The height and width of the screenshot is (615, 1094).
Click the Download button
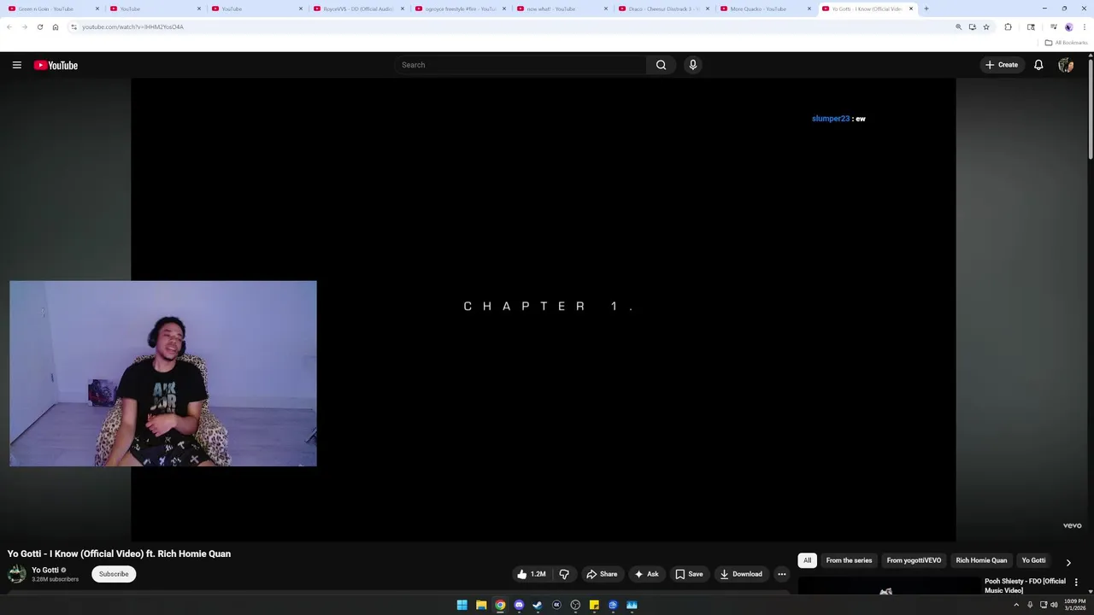tap(741, 574)
